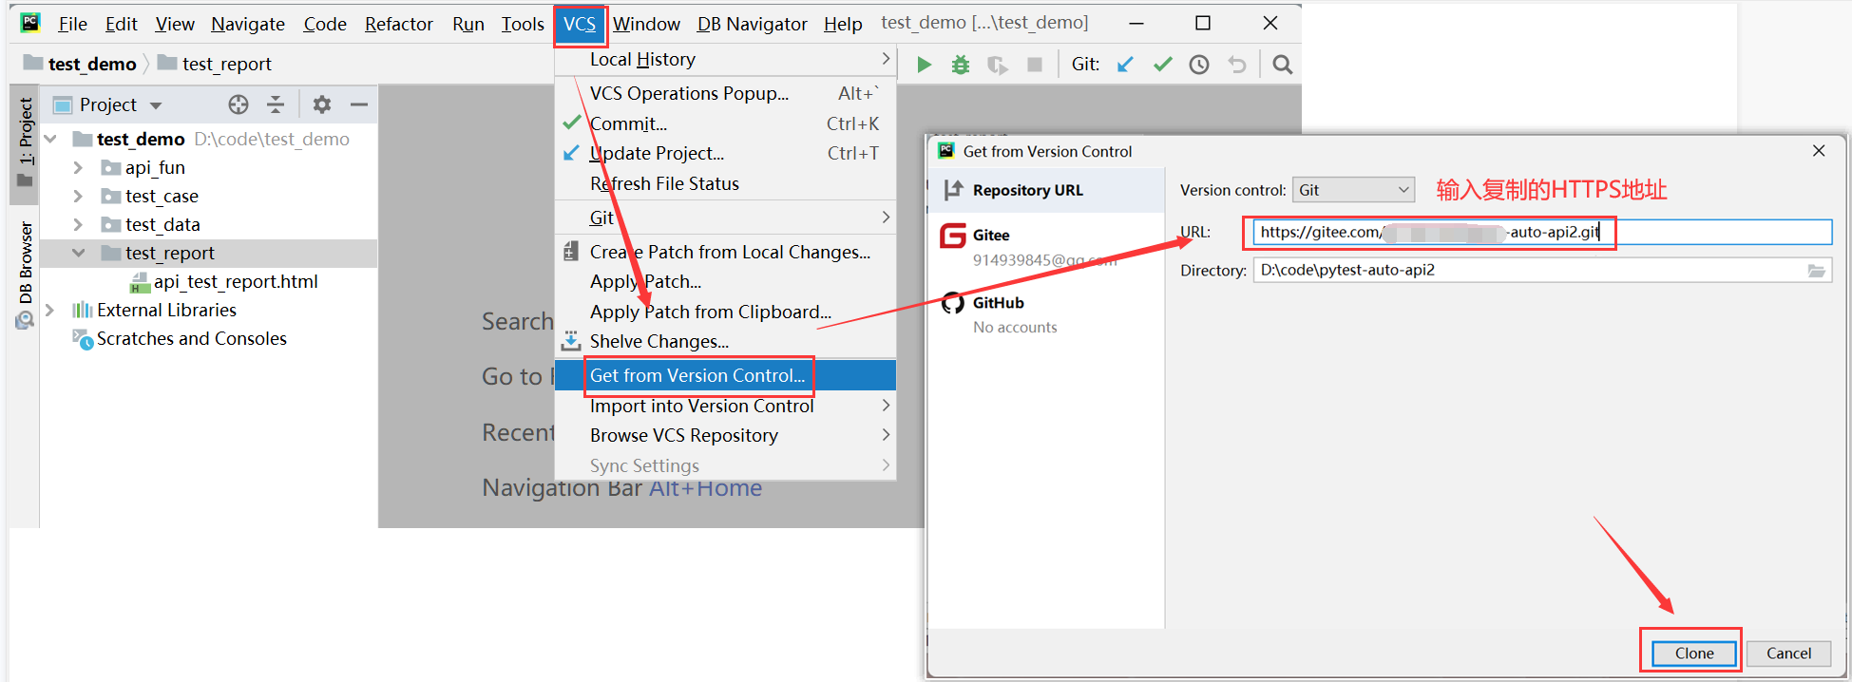The image size is (1852, 682).
Task: Expand External Libraries node
Action: tap(50, 311)
